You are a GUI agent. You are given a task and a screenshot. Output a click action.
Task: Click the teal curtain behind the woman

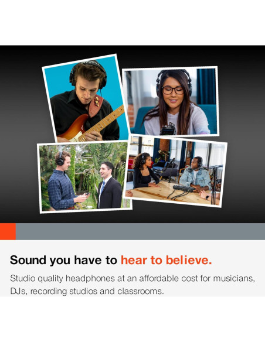click(x=206, y=86)
